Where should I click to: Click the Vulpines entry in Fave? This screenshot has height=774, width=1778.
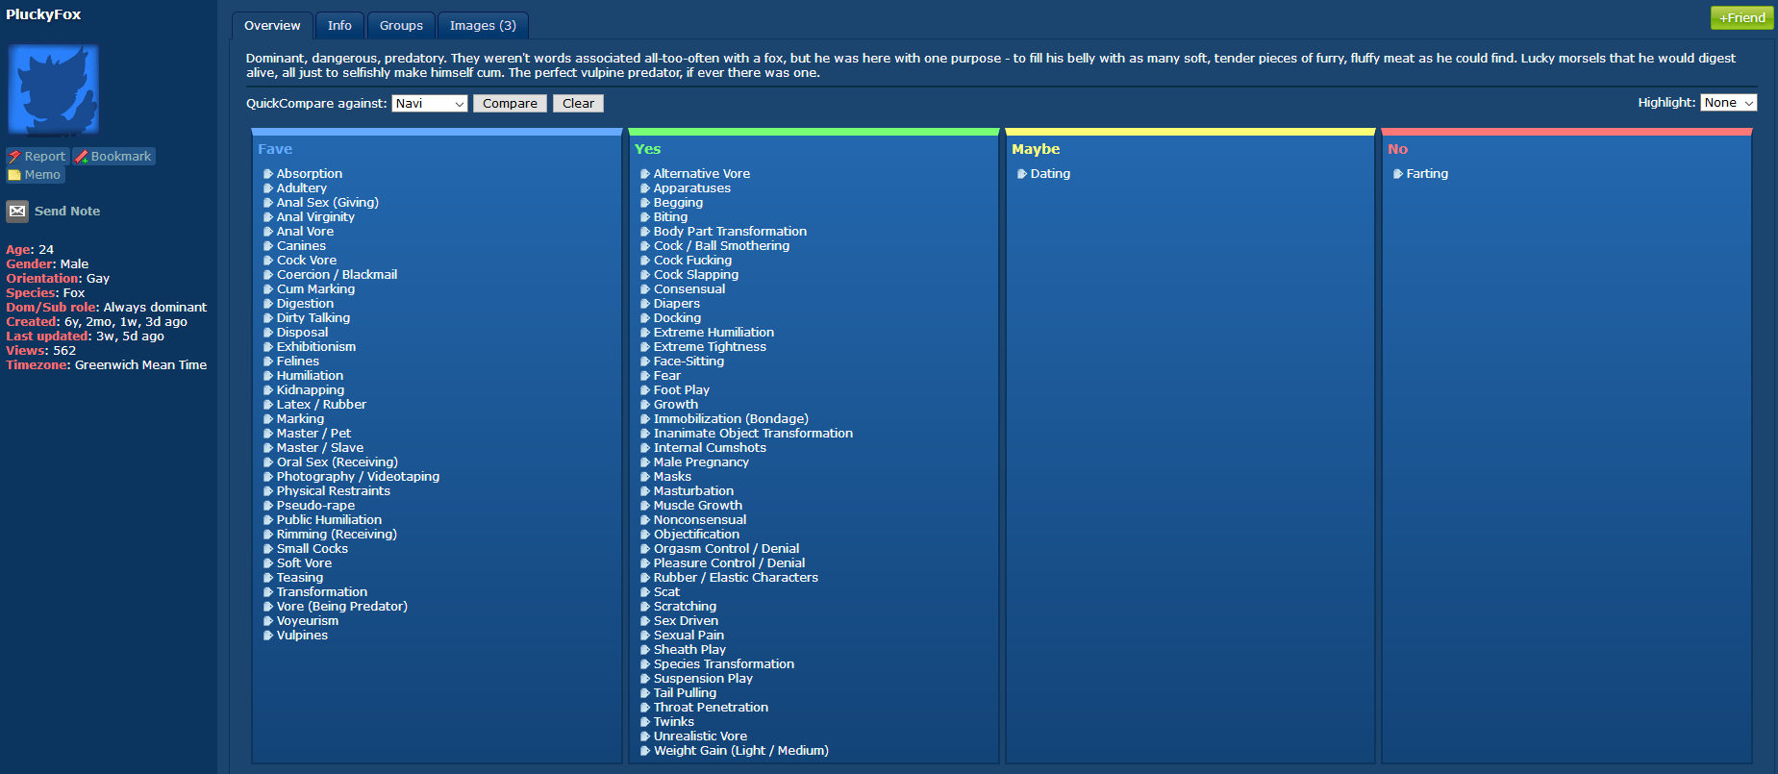[x=302, y=636]
